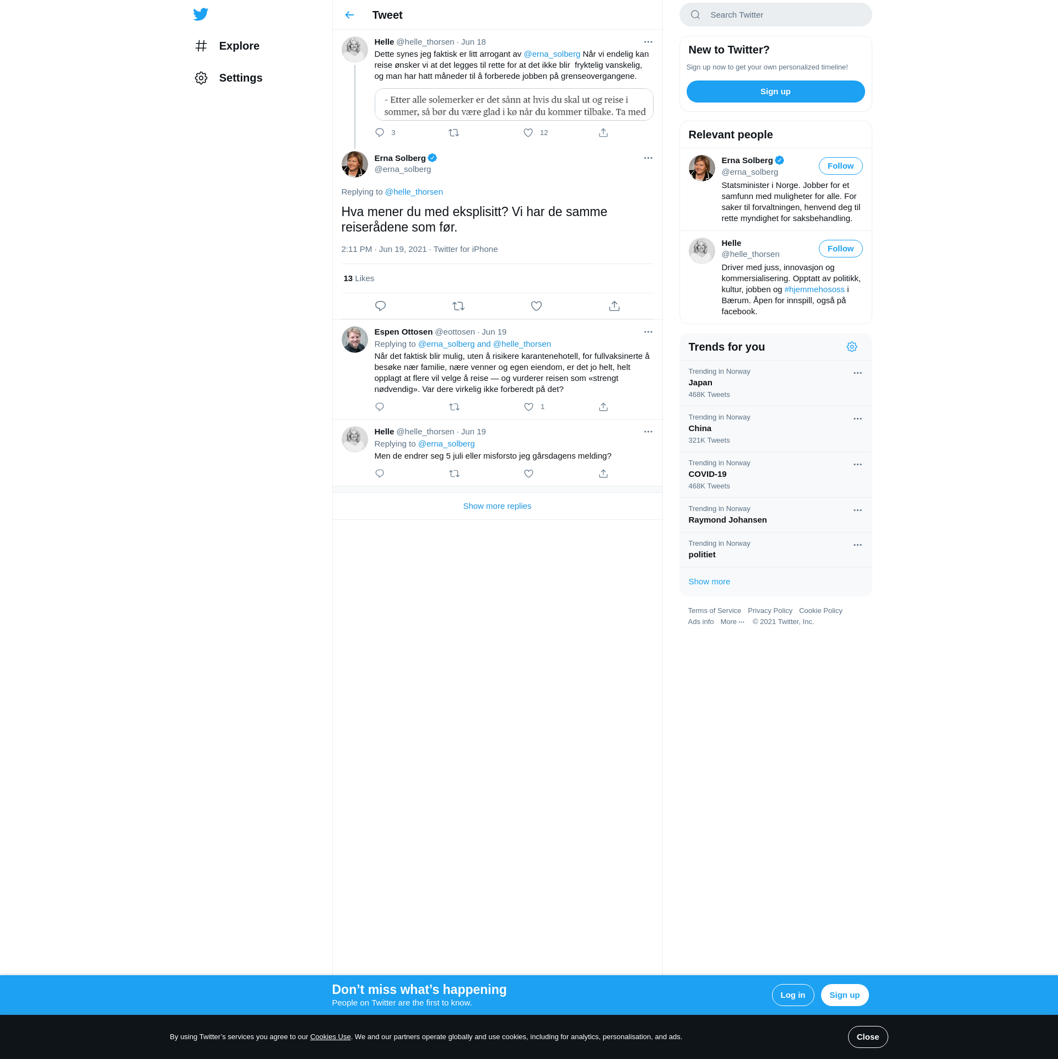
Task: Reply to Erna Solberg's main tweet
Action: pos(380,306)
